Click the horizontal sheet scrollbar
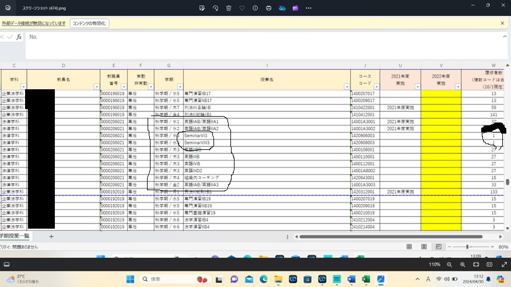The height and width of the screenshot is (287, 511). 391,236
